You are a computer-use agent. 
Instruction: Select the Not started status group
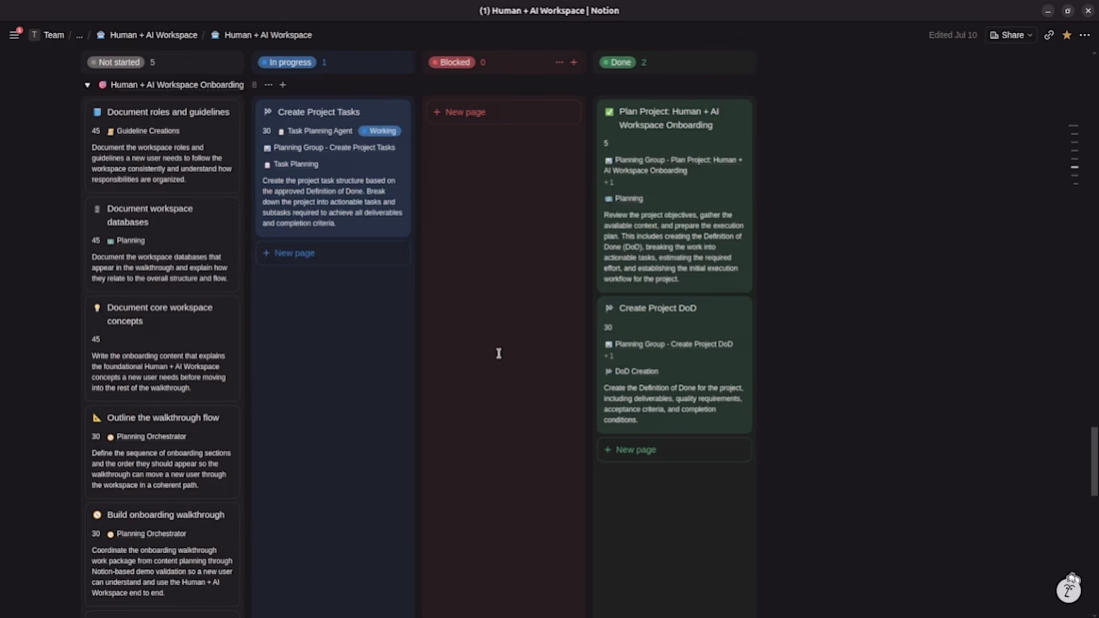tap(116, 62)
